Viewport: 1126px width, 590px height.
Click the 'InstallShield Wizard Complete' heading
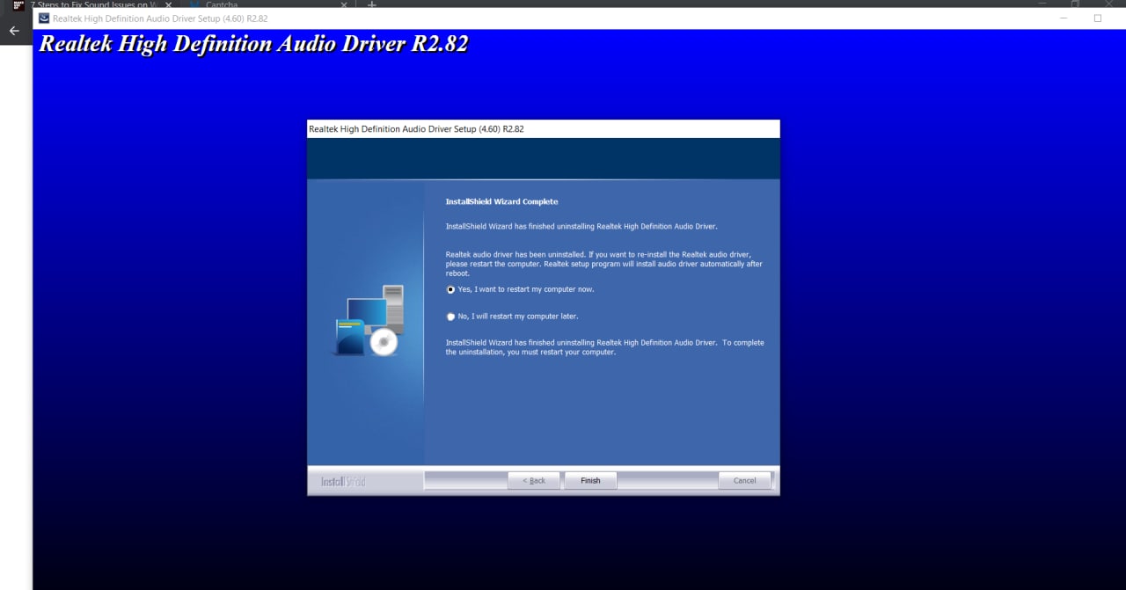click(x=501, y=201)
